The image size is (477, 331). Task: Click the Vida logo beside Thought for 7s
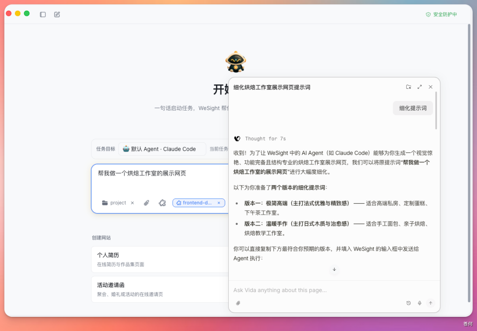(237, 139)
